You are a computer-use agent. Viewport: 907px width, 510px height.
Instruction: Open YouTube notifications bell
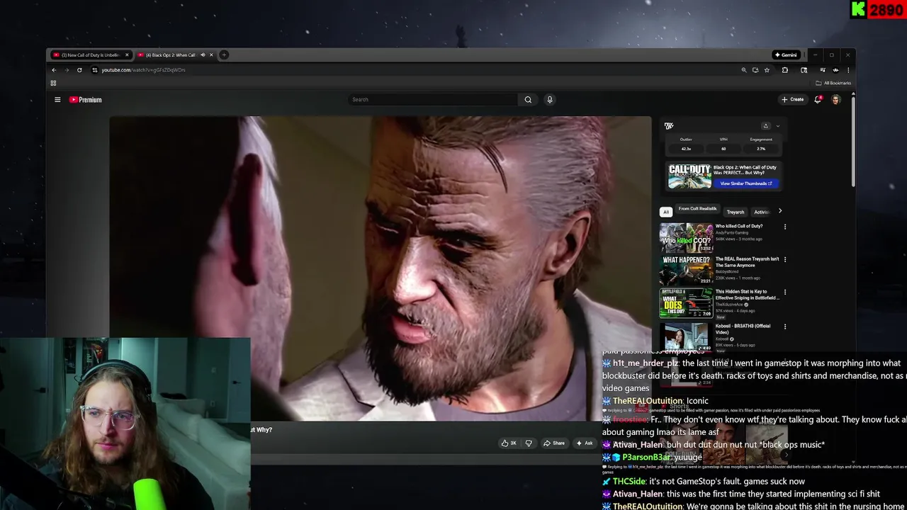818,100
